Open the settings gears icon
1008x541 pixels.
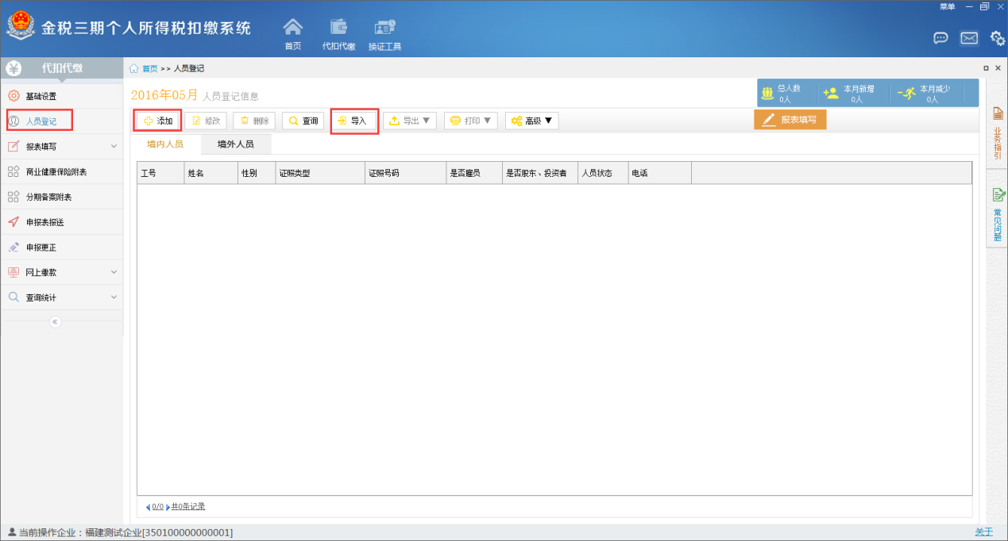click(997, 38)
